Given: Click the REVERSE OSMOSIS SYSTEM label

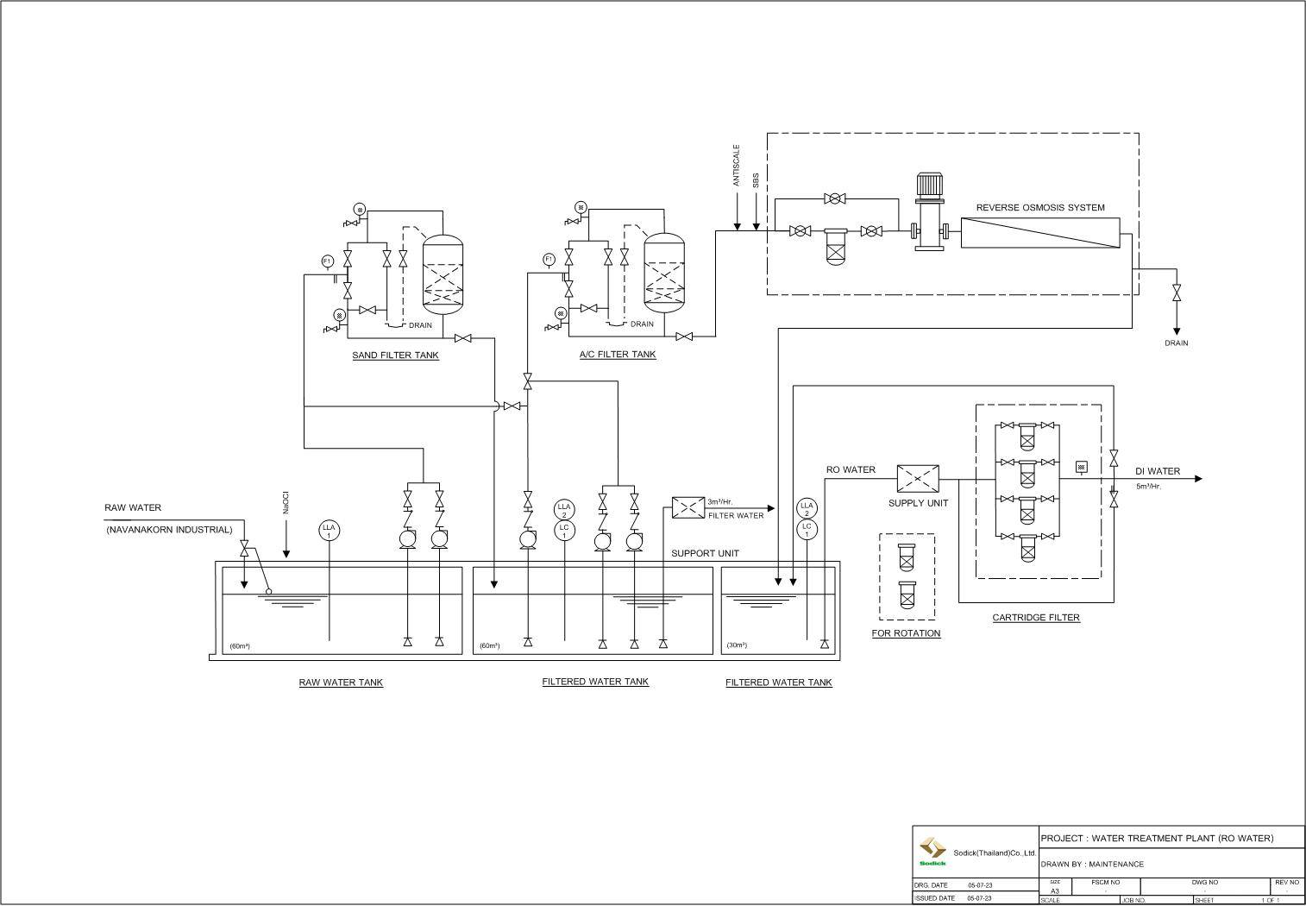Looking at the screenshot, I should pyautogui.click(x=1040, y=208).
